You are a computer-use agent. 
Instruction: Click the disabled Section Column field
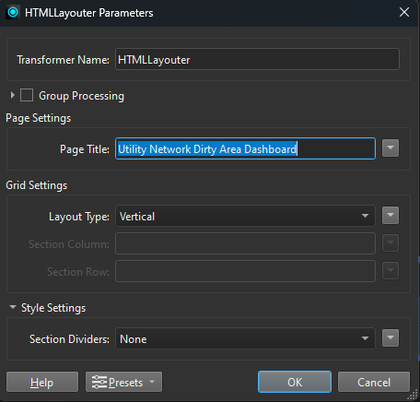[x=245, y=243]
